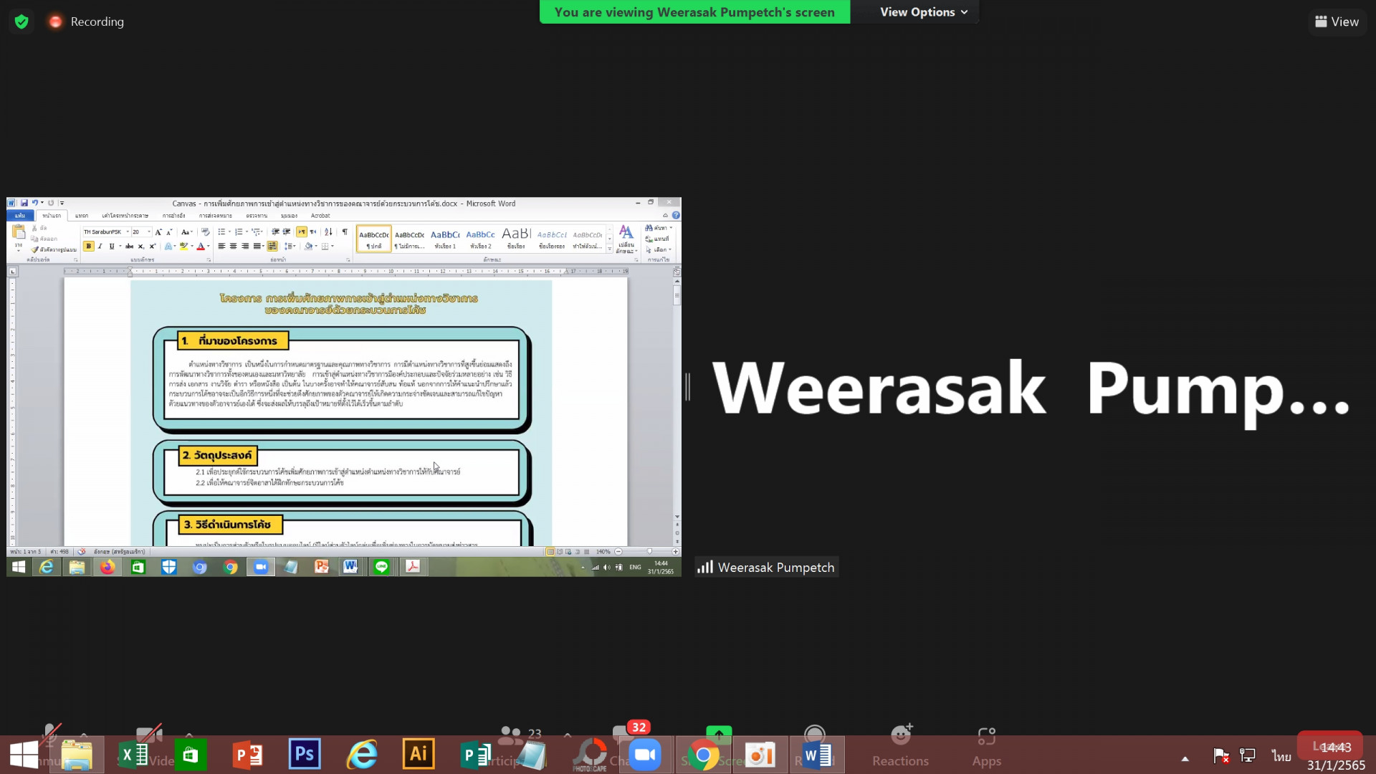The image size is (1376, 774).
Task: Toggle Underline formatting in Word's ribbon
Action: (x=112, y=246)
